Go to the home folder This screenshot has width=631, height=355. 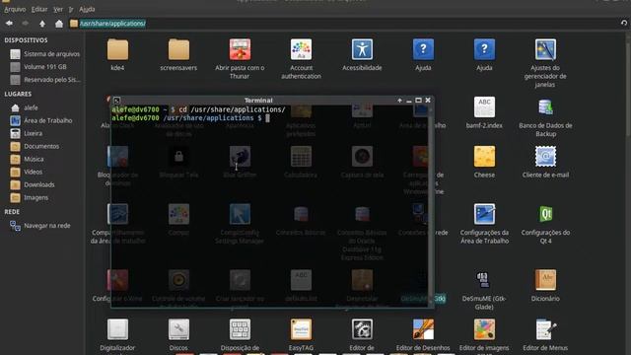pyautogui.click(x=59, y=24)
